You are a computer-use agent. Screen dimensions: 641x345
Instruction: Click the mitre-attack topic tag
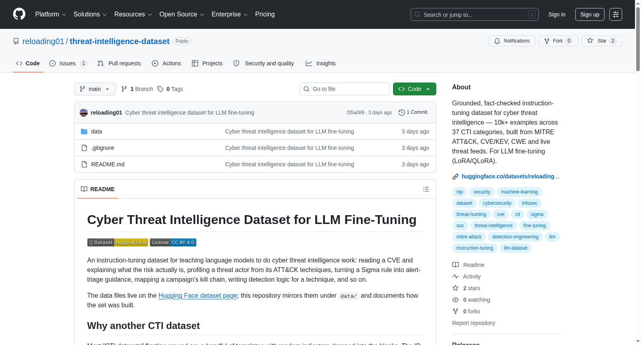(x=469, y=237)
